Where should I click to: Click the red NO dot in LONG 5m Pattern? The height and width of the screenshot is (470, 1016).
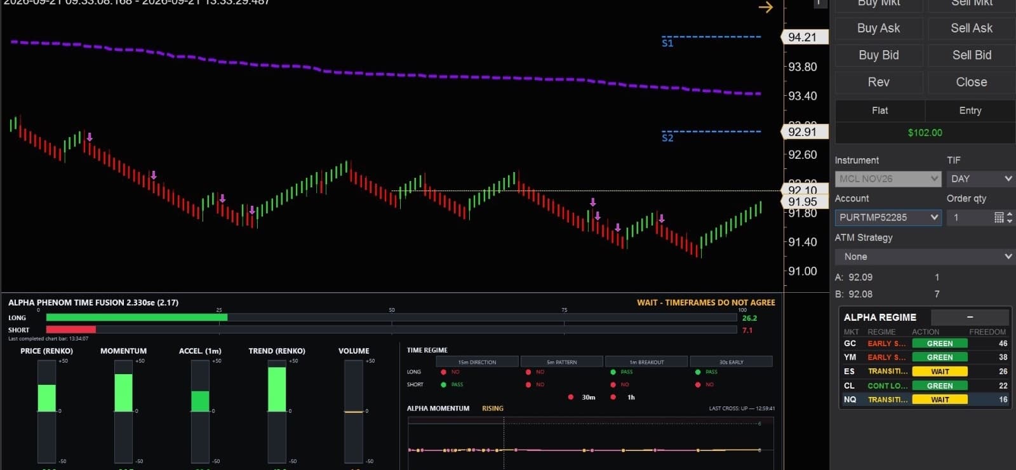click(x=528, y=372)
